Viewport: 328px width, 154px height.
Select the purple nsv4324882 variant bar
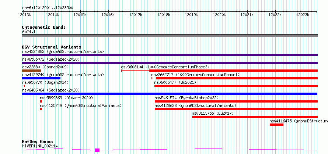click(x=170, y=55)
